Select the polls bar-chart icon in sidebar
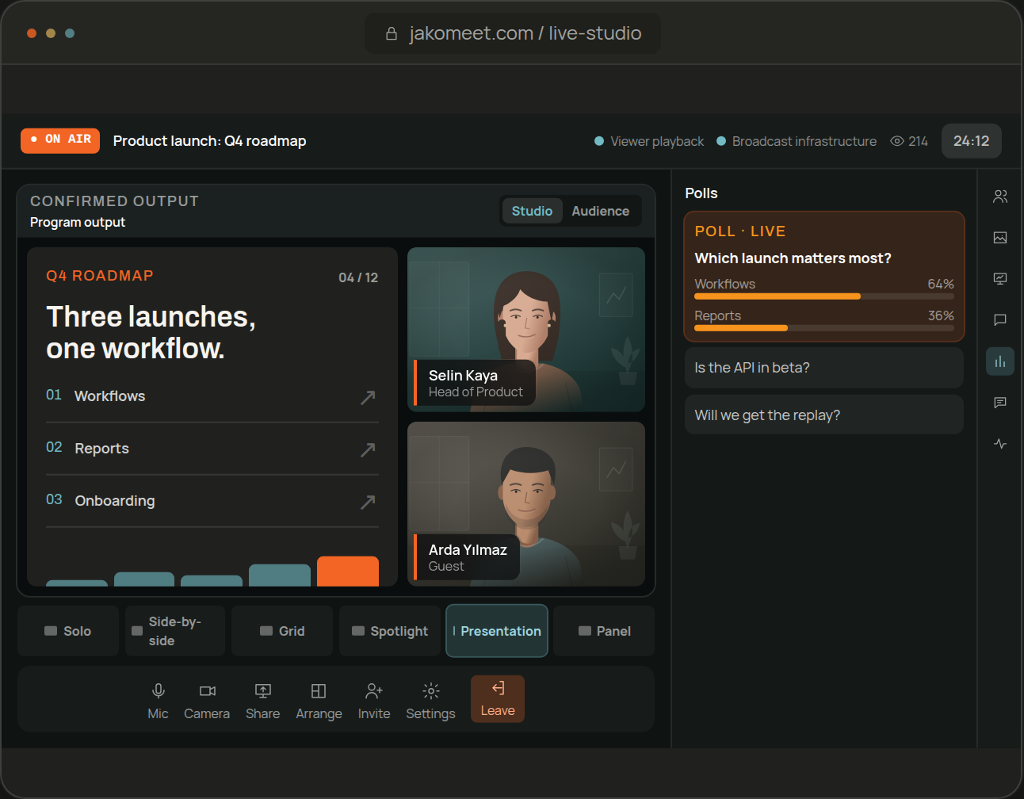1024x799 pixels. tap(1000, 361)
